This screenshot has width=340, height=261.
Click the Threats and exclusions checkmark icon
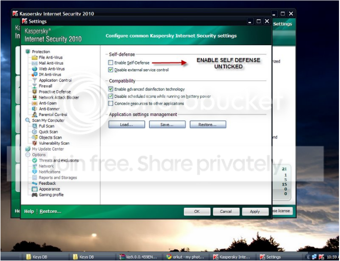(35, 161)
